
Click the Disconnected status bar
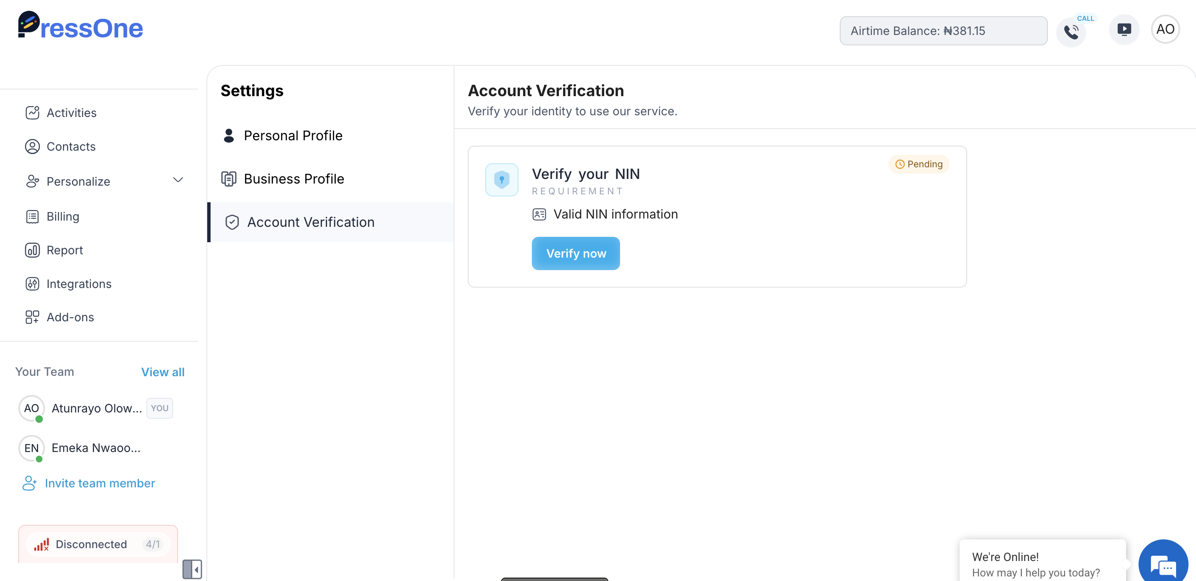[98, 544]
